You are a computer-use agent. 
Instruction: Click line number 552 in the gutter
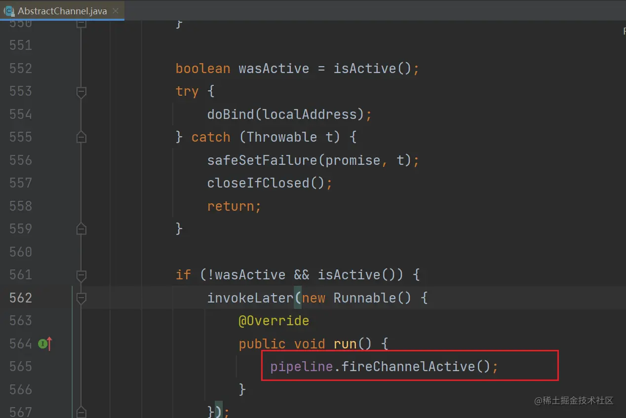click(x=21, y=68)
